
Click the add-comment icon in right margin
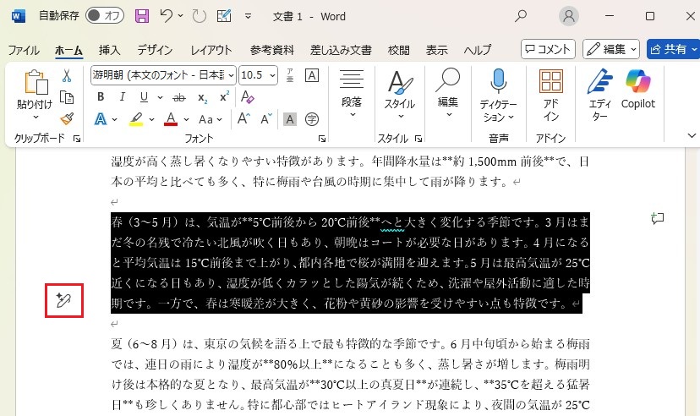tap(657, 219)
